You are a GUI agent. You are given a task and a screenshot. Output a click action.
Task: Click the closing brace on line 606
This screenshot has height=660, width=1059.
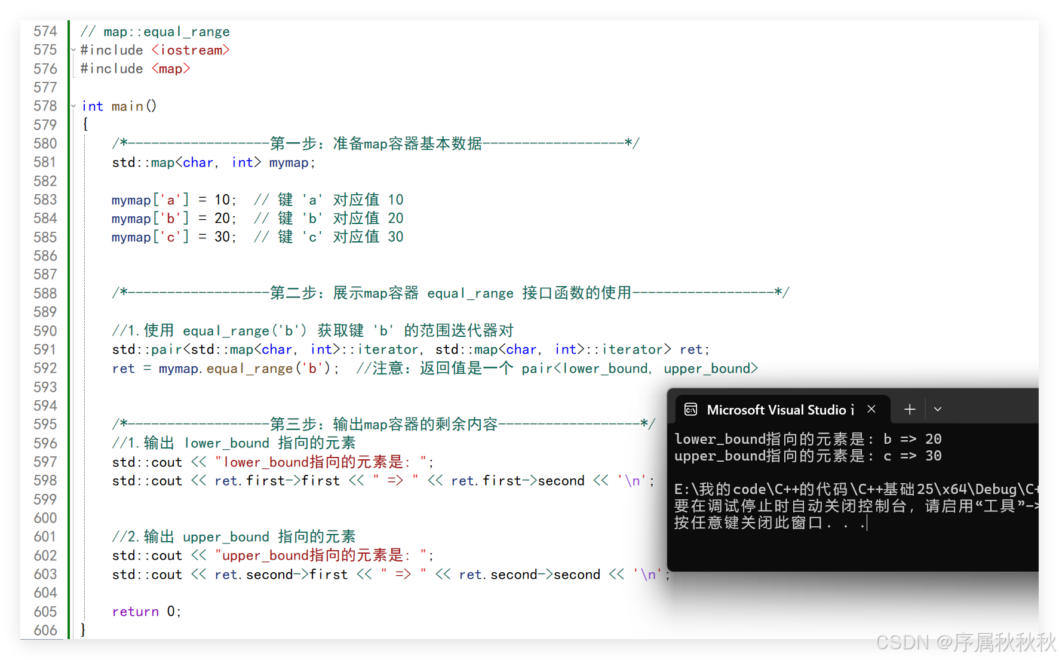[x=83, y=630]
